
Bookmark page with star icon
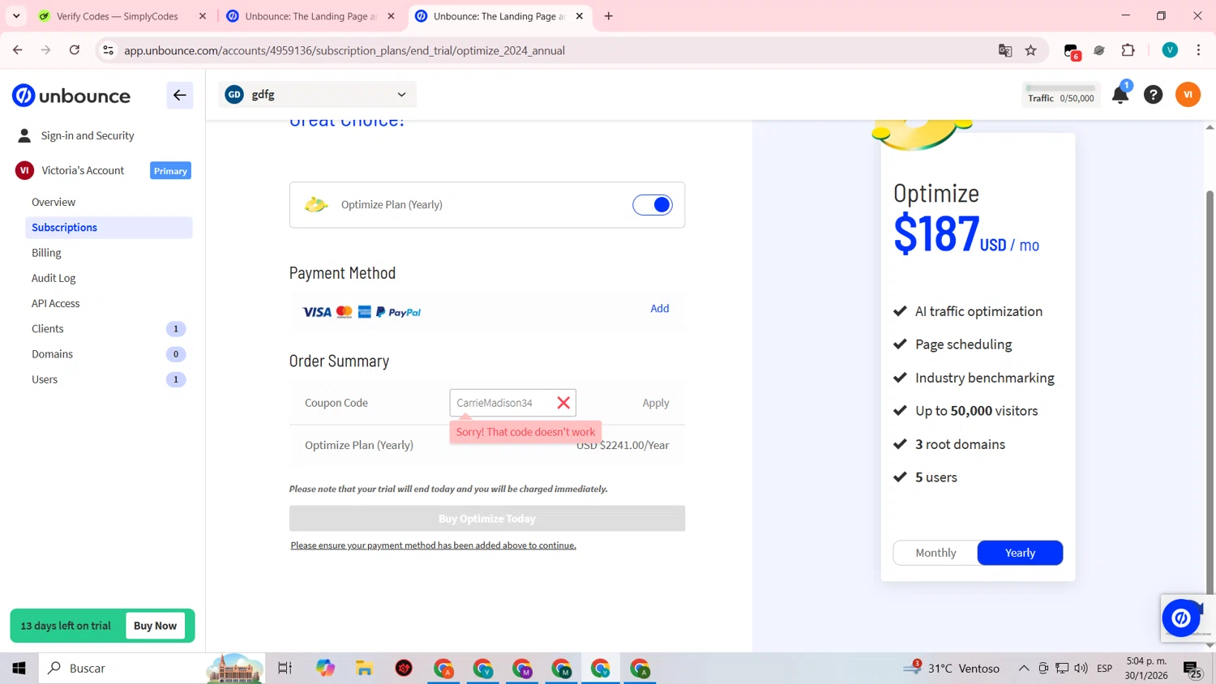click(1031, 50)
